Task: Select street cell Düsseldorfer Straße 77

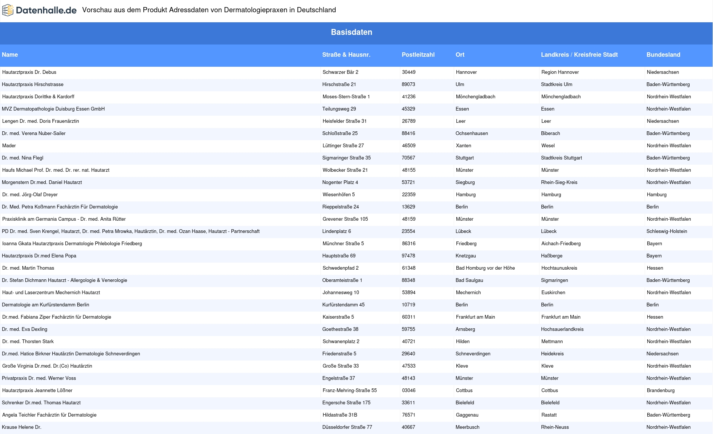Action: point(347,427)
